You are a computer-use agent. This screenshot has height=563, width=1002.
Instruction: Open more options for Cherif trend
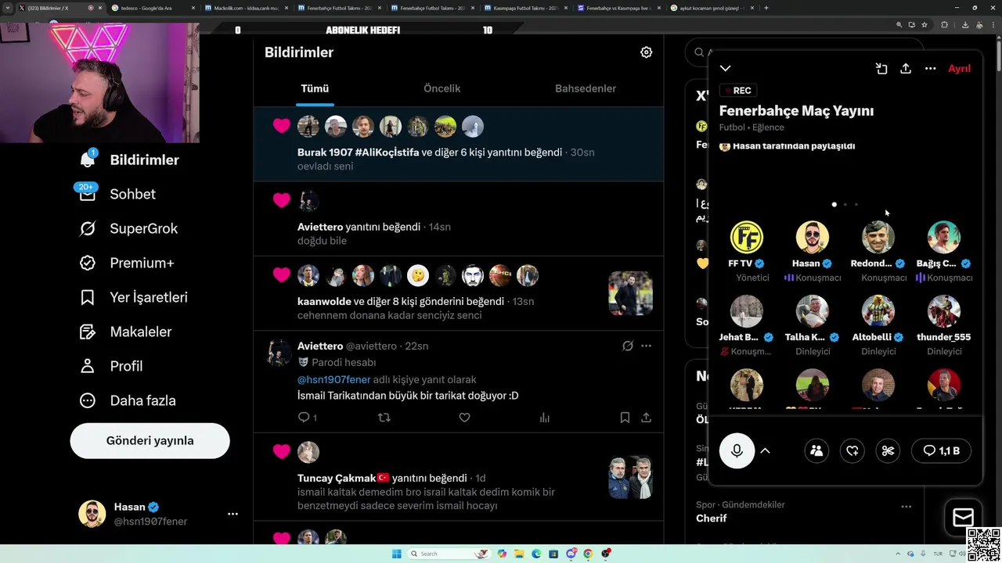(x=906, y=506)
